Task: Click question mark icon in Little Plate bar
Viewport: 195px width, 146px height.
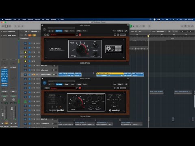Action: 118,35
